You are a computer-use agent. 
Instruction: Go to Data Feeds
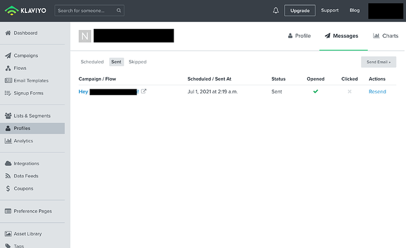click(26, 176)
